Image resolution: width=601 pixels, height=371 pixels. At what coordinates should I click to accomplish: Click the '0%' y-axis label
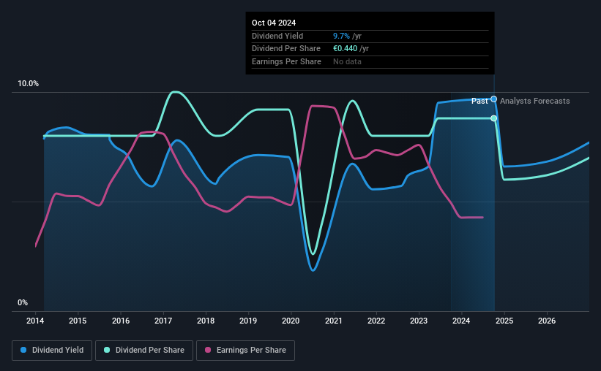pos(23,302)
